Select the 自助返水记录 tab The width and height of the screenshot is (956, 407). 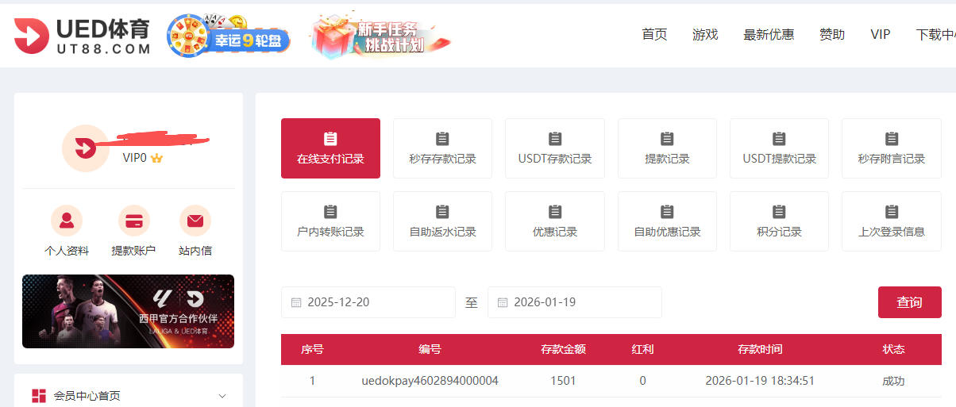(x=442, y=221)
